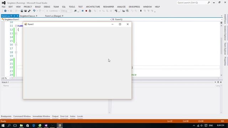Open the WINDOW menu

[x=147, y=7]
